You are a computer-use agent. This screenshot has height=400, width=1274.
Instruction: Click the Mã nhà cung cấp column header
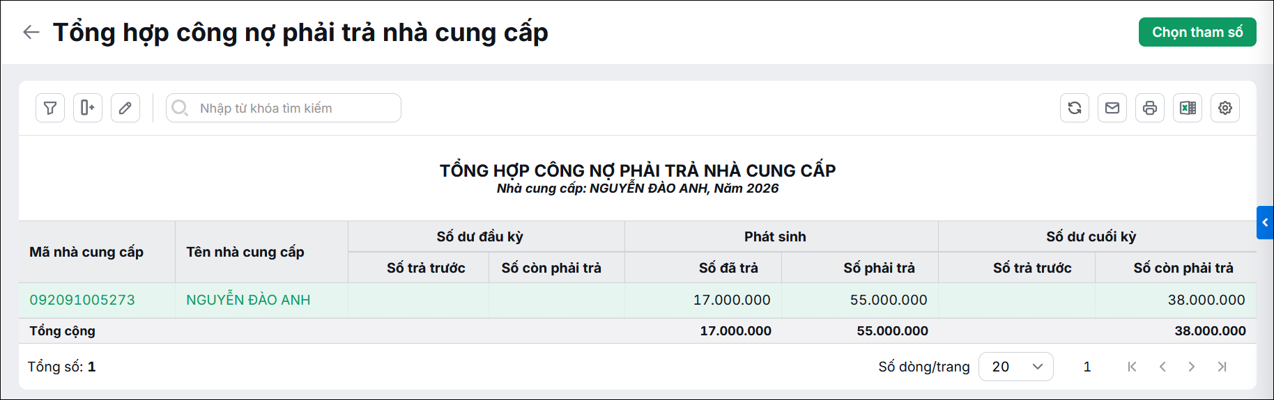(86, 252)
